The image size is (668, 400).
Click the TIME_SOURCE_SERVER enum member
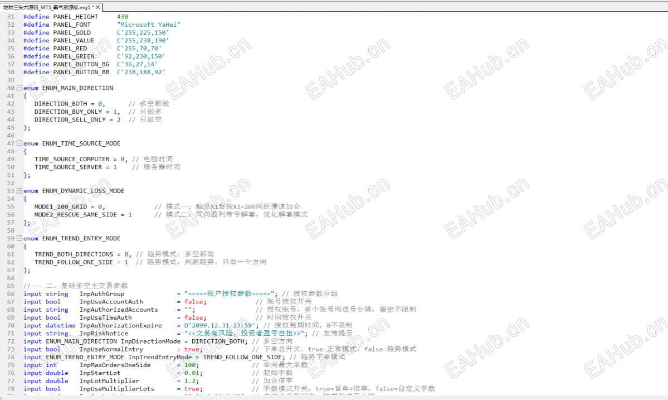tap(68, 167)
